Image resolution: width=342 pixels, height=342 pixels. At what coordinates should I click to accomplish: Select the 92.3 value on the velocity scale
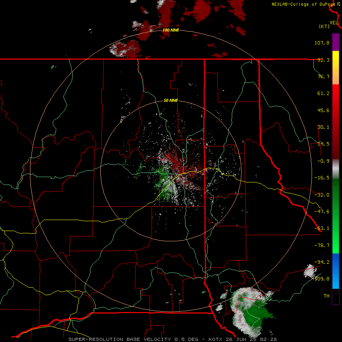(x=323, y=60)
